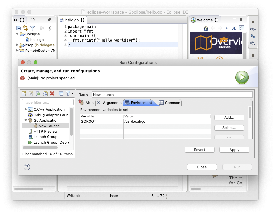The height and width of the screenshot is (214, 276).
Task: Toggle Link with Editor in Project Explorer
Action: click(25, 28)
